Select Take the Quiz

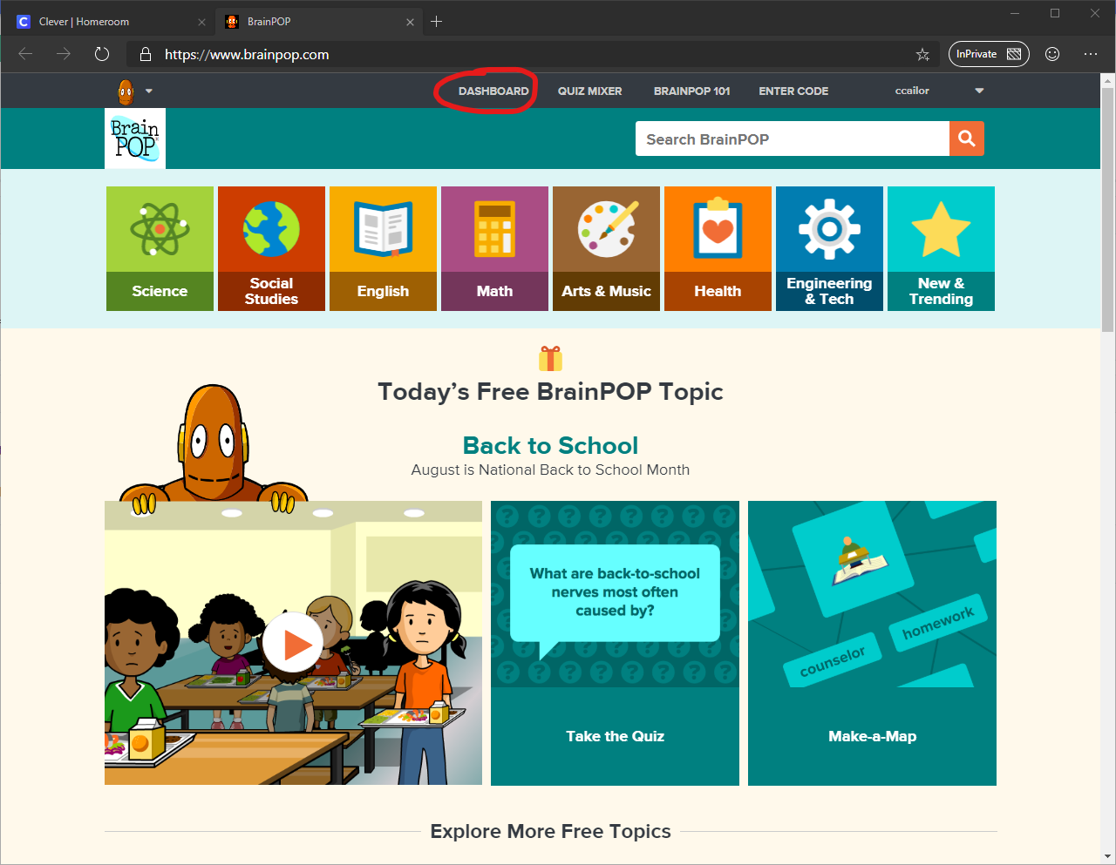click(x=615, y=736)
